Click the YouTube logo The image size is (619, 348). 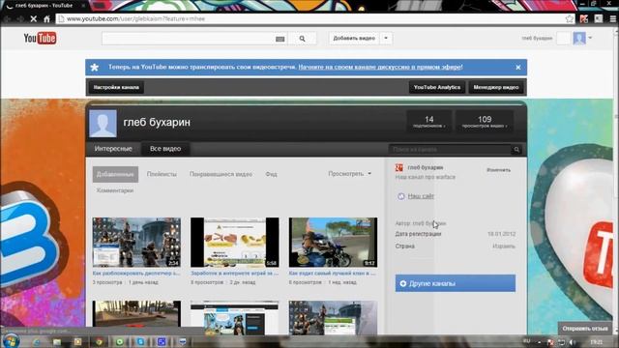[x=40, y=39]
